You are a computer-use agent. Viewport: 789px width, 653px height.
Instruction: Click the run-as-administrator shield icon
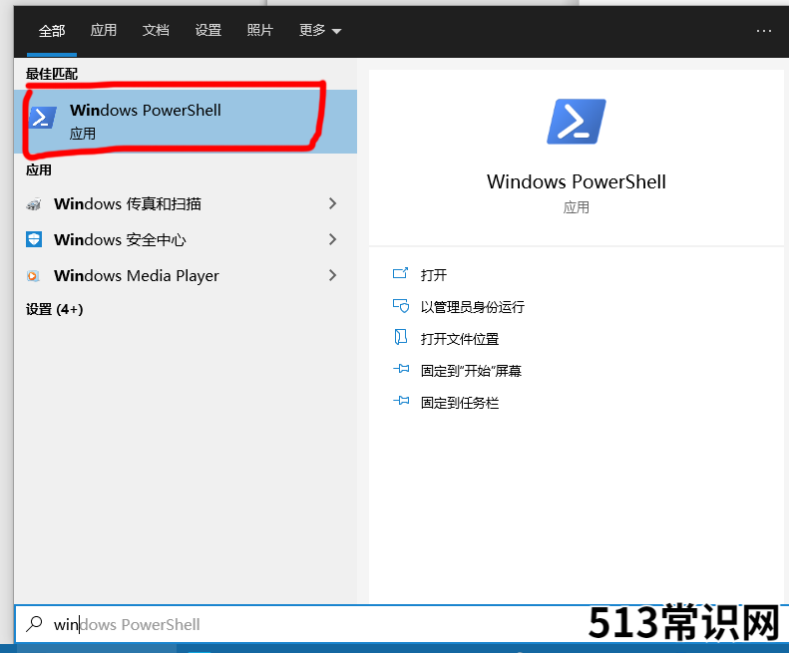401,306
